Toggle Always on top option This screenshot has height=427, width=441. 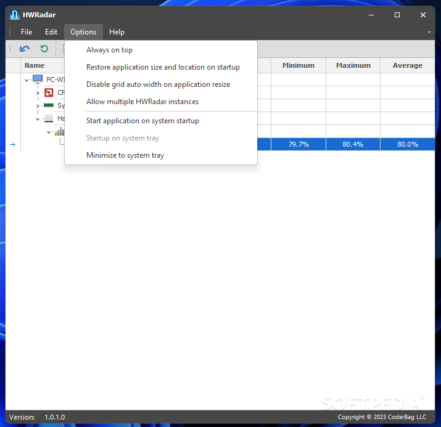click(161, 50)
